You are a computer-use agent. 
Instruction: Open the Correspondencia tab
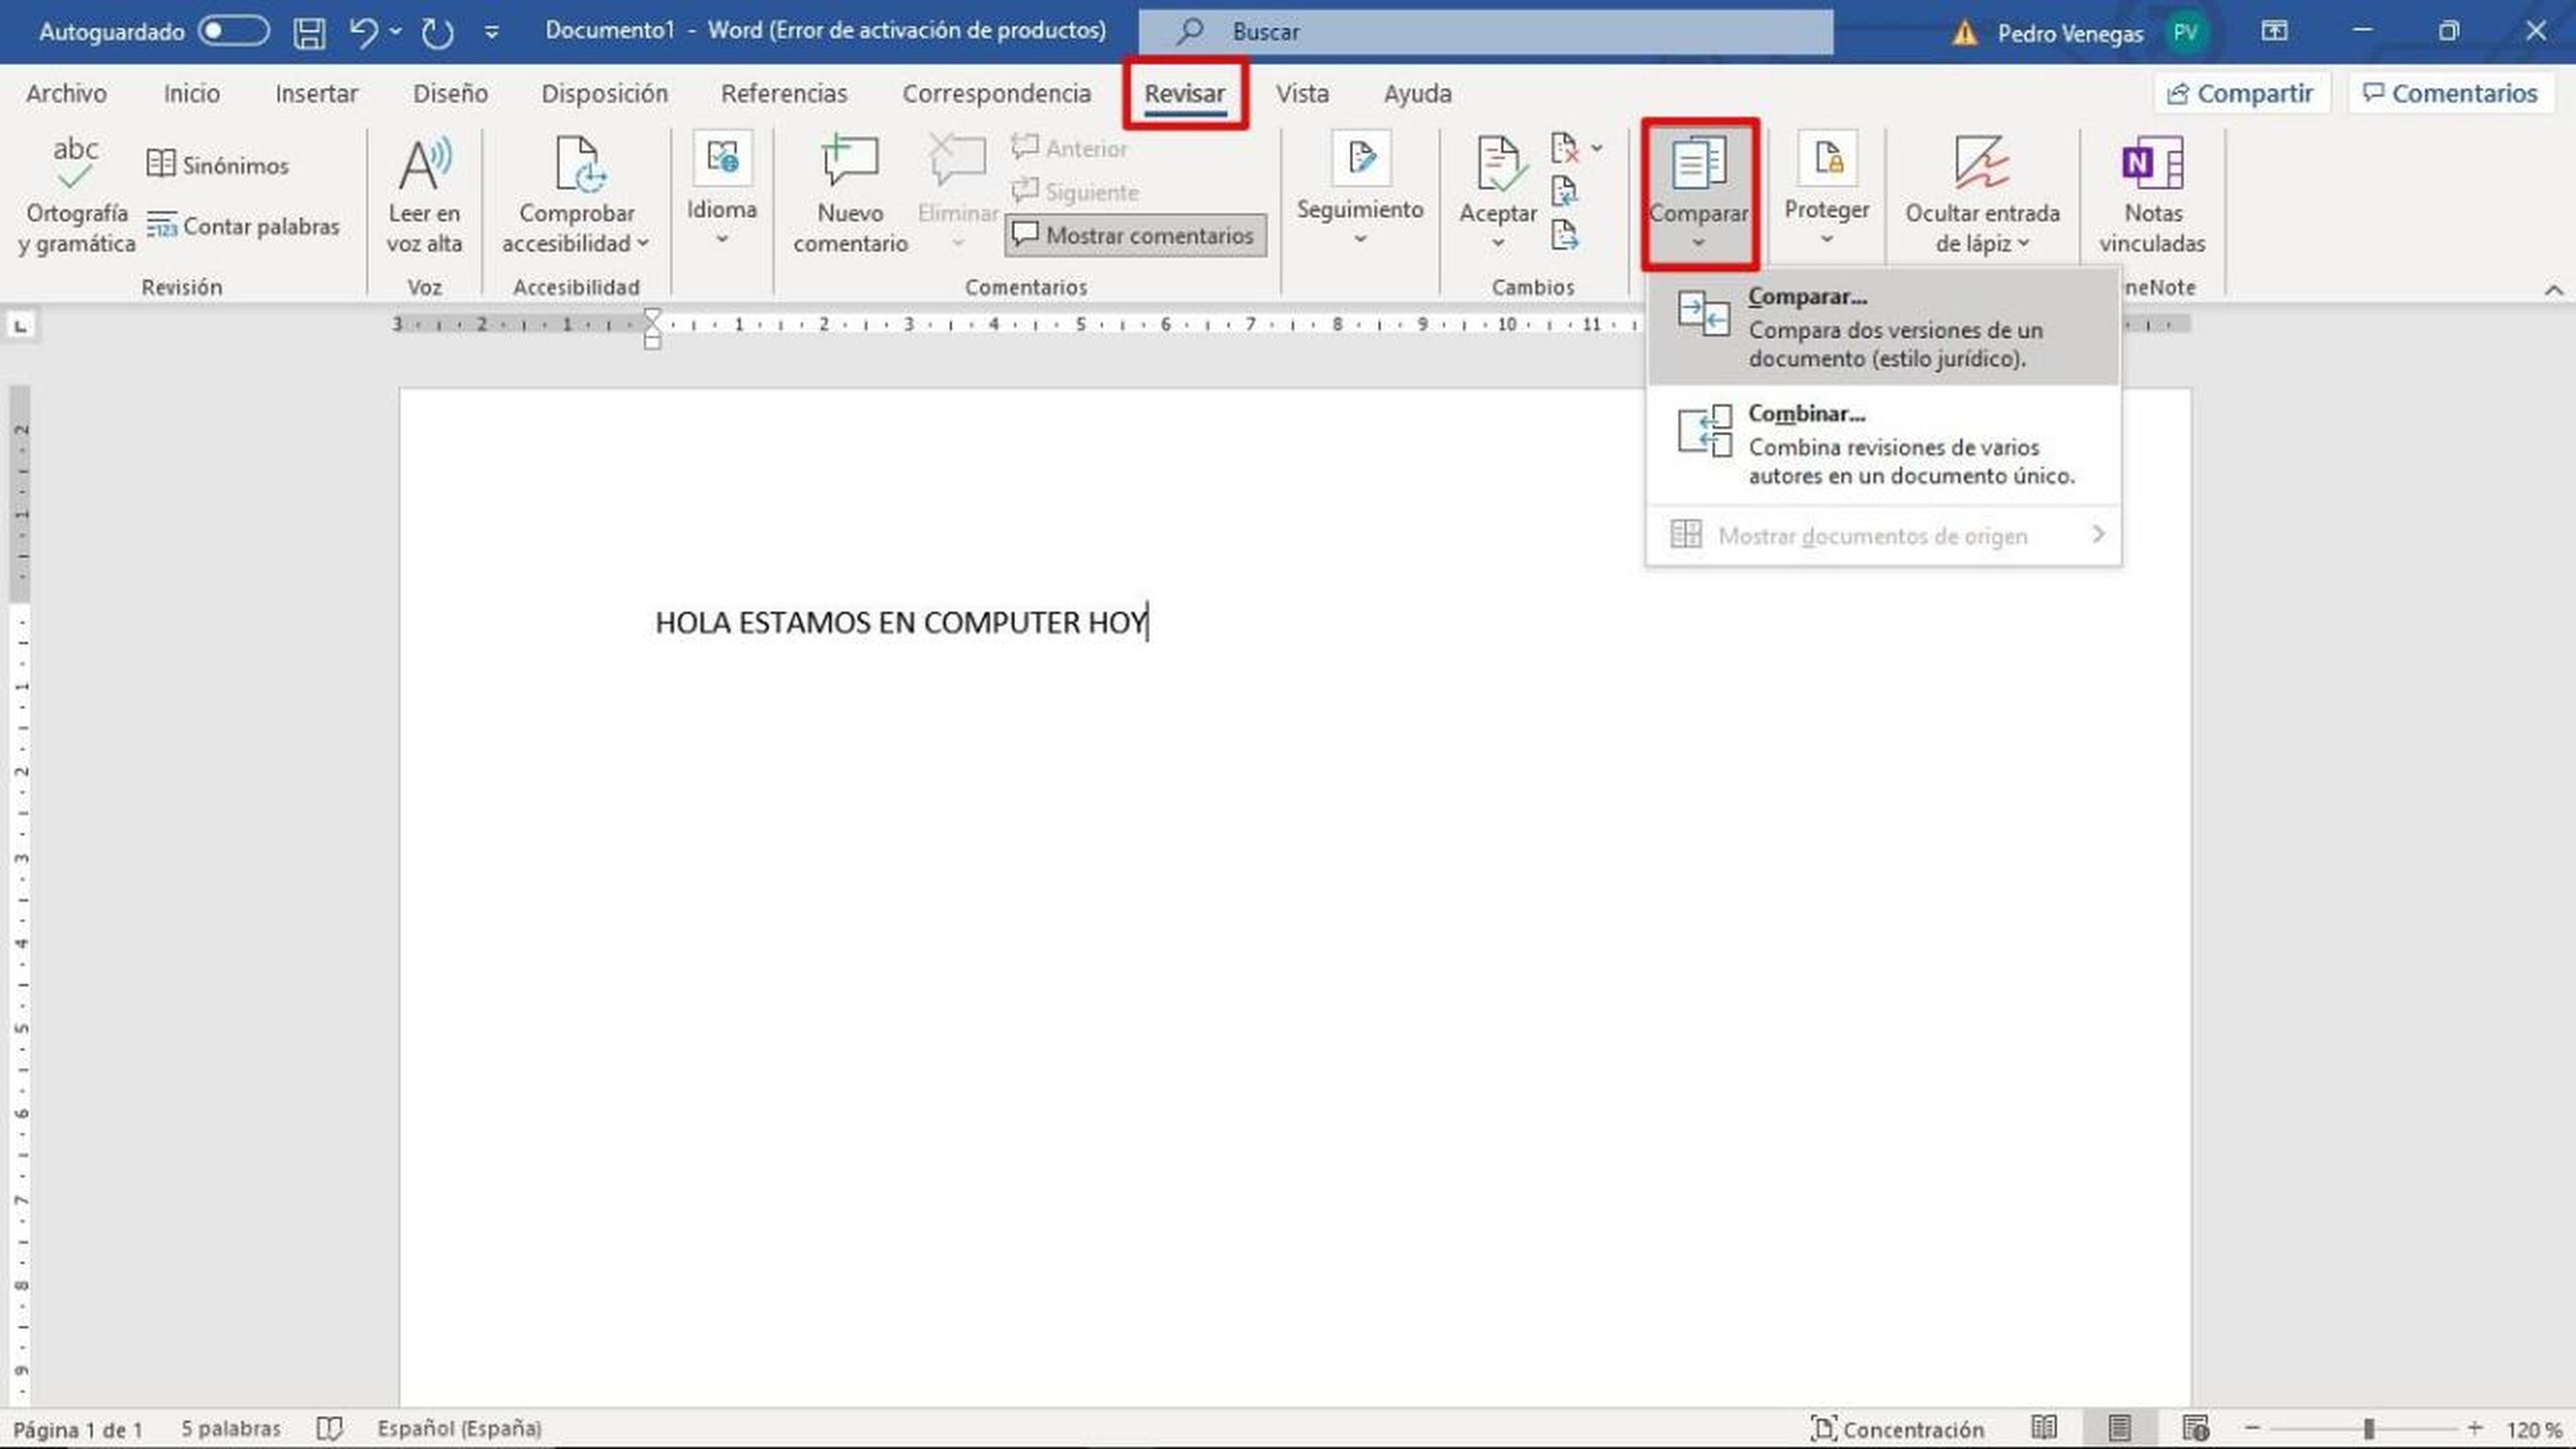(996, 93)
